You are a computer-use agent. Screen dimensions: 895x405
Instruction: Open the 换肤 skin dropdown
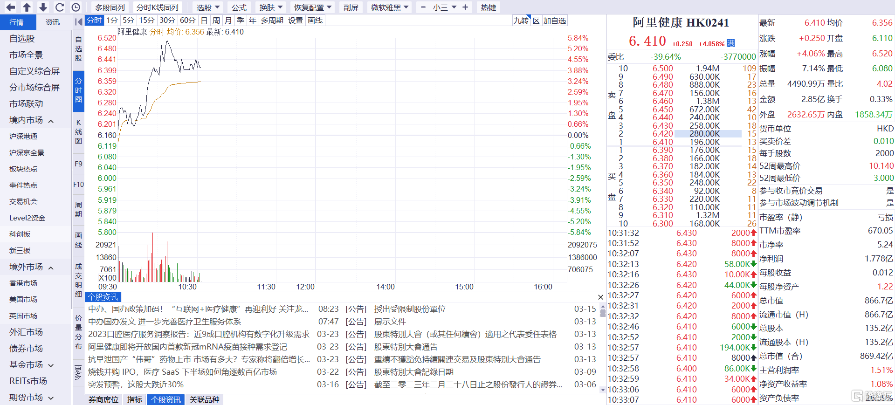pos(271,7)
